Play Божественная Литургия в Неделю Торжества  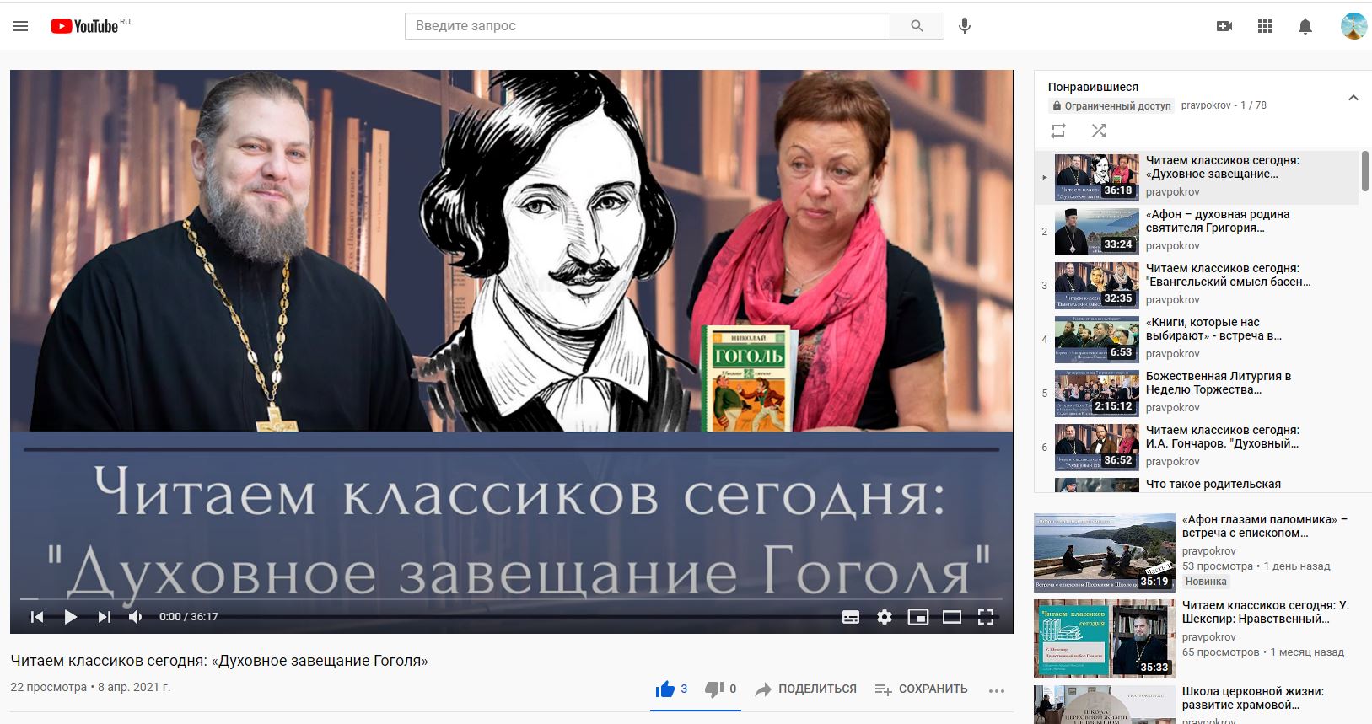1197,393
